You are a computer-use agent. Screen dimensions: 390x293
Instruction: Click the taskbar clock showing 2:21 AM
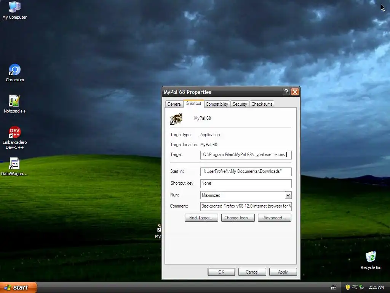coord(376,287)
